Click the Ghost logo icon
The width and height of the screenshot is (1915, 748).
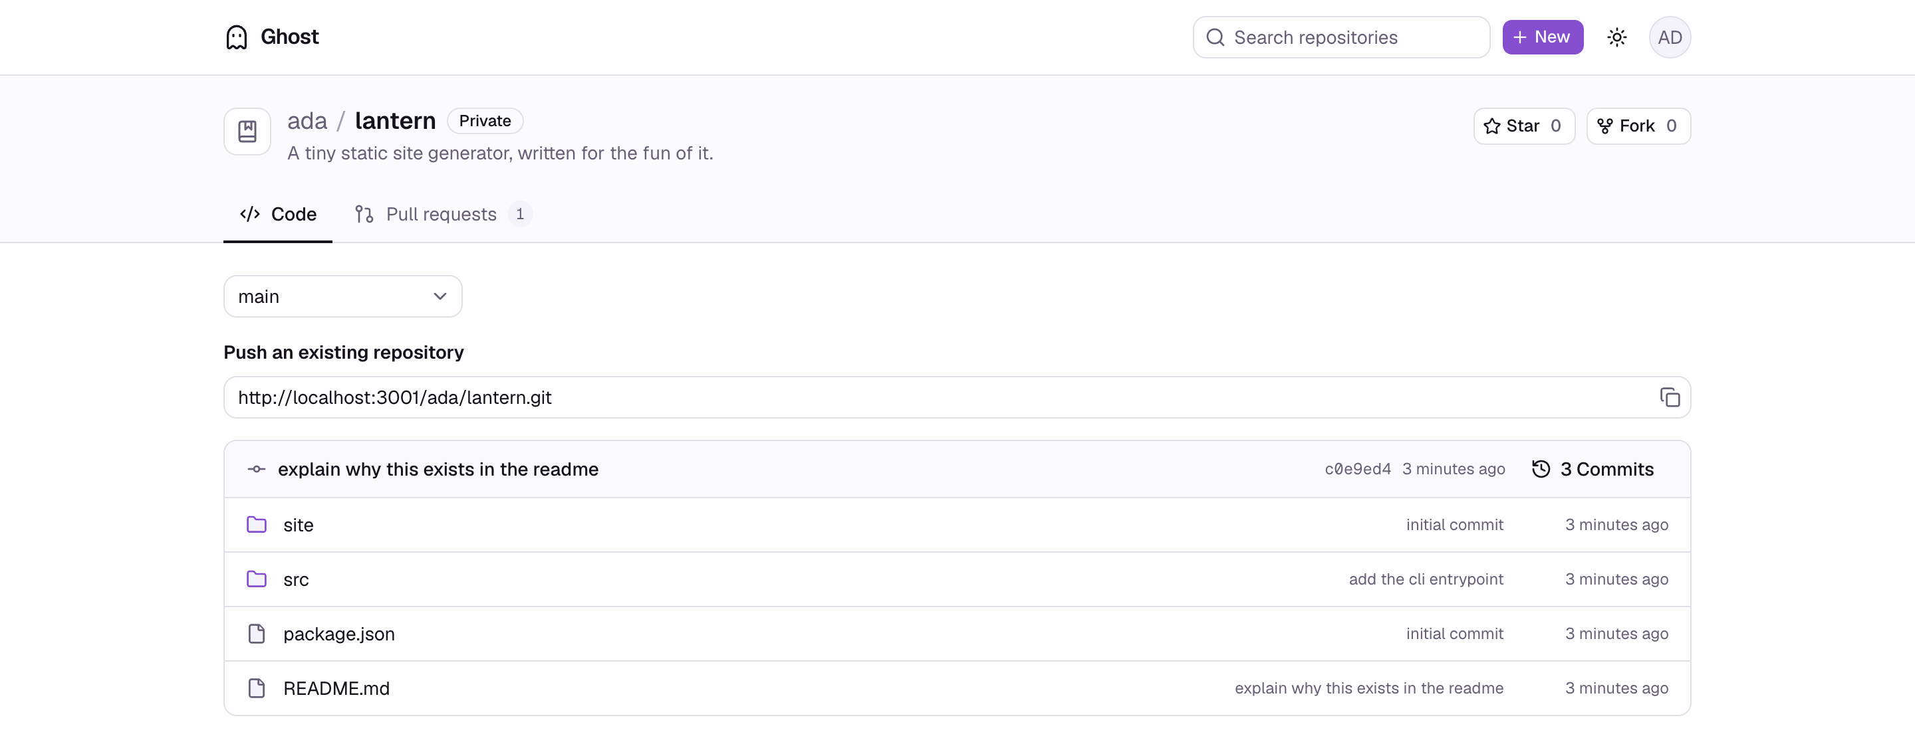pos(237,37)
